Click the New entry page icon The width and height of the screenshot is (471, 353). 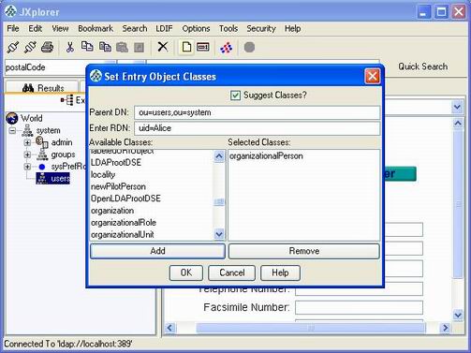186,47
